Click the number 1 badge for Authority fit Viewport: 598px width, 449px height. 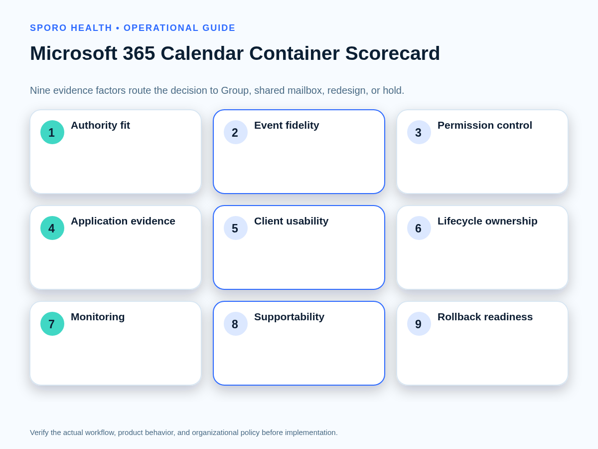(52, 132)
